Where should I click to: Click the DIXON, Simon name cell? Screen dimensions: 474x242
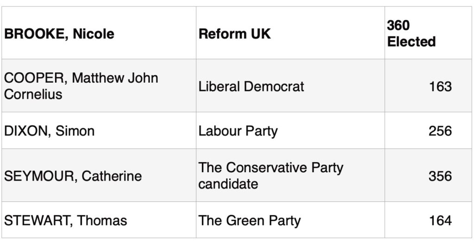pyautogui.click(x=99, y=130)
